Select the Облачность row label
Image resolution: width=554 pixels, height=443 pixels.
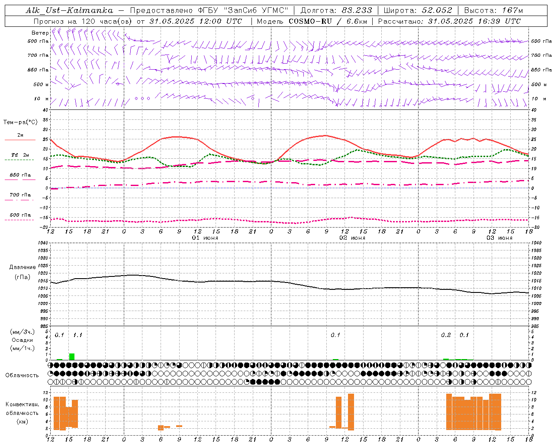pyautogui.click(x=22, y=376)
